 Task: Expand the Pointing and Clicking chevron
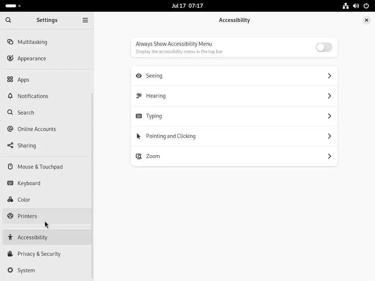329,136
